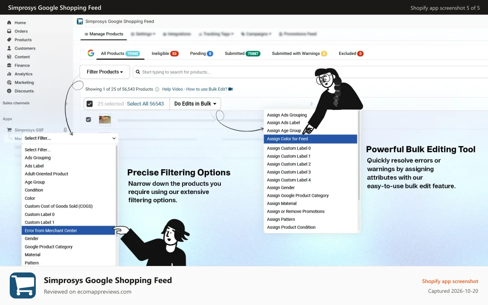Viewport: 488px width, 305px height.
Task: Click the Discounts icon in the sidebar
Action: (9, 91)
